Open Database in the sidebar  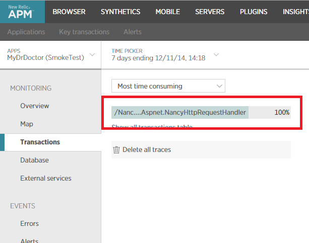34,160
